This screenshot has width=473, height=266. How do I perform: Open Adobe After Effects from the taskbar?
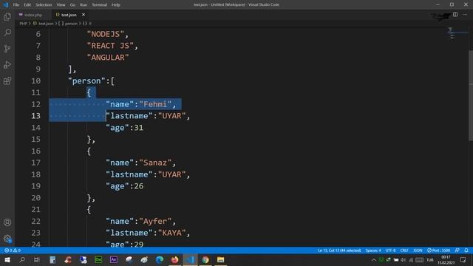tap(114, 259)
